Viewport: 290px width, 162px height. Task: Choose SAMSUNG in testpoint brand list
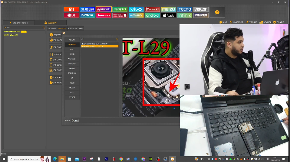click(x=72, y=73)
